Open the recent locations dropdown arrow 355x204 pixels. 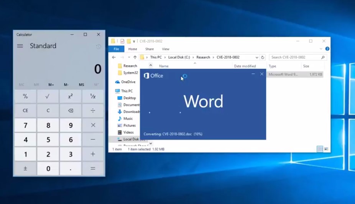pos(128,57)
